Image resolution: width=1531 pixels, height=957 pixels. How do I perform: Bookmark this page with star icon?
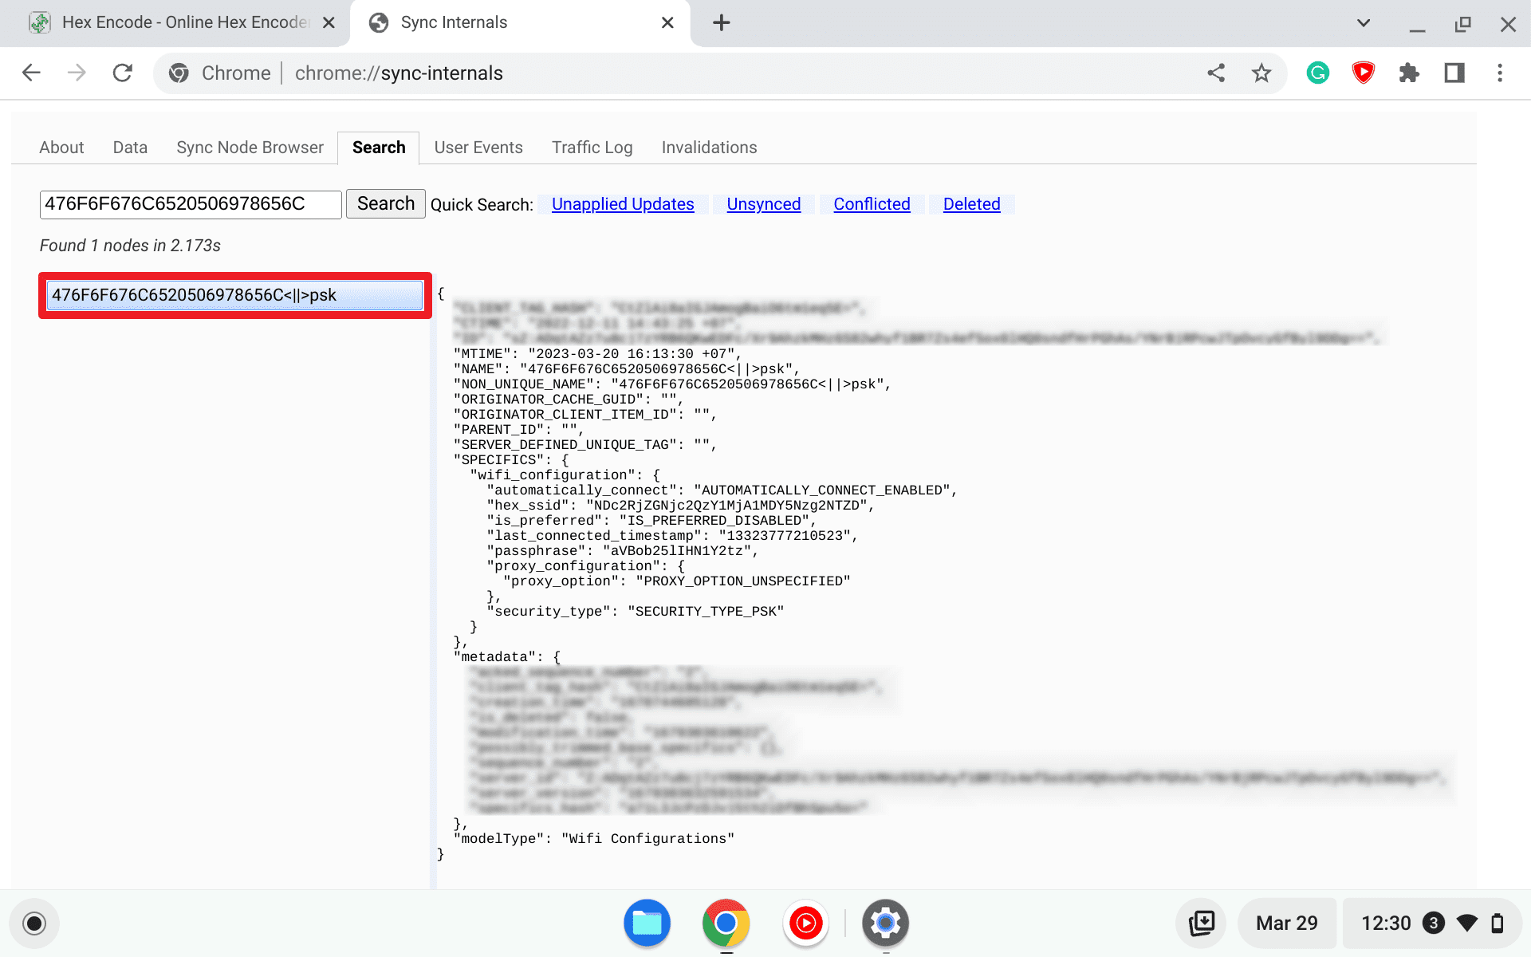tap(1261, 73)
